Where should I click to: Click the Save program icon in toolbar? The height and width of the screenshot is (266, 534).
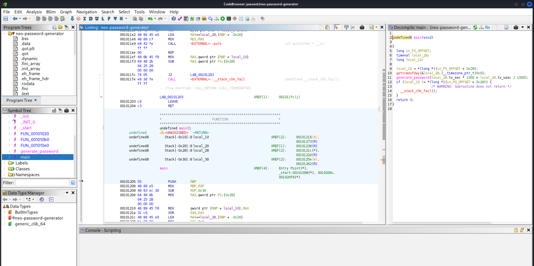point(6,19)
